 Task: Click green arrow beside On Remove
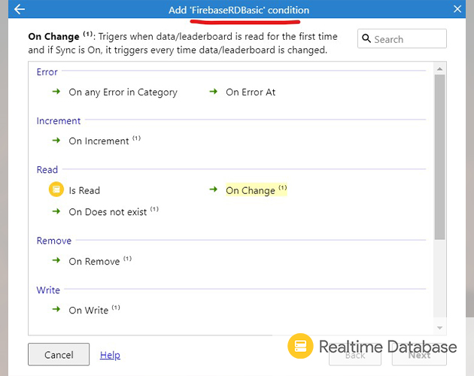pyautogui.click(x=56, y=261)
